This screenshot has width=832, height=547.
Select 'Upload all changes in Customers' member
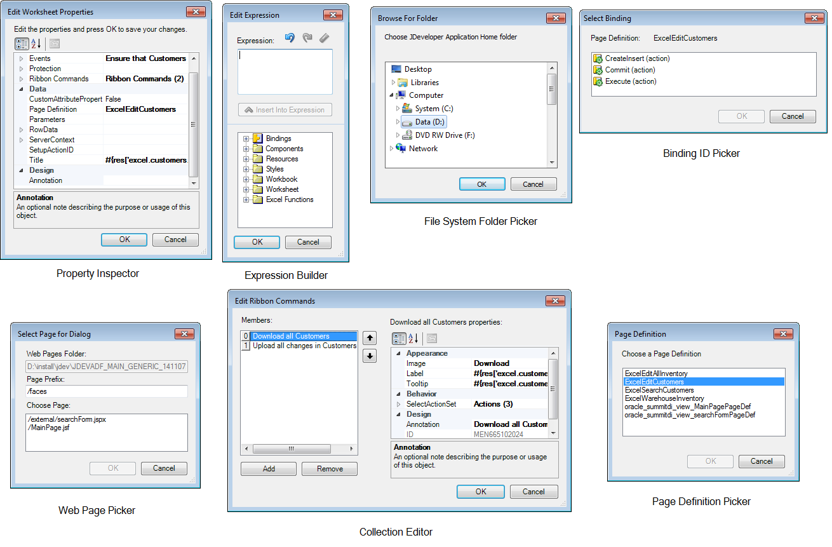(x=304, y=346)
